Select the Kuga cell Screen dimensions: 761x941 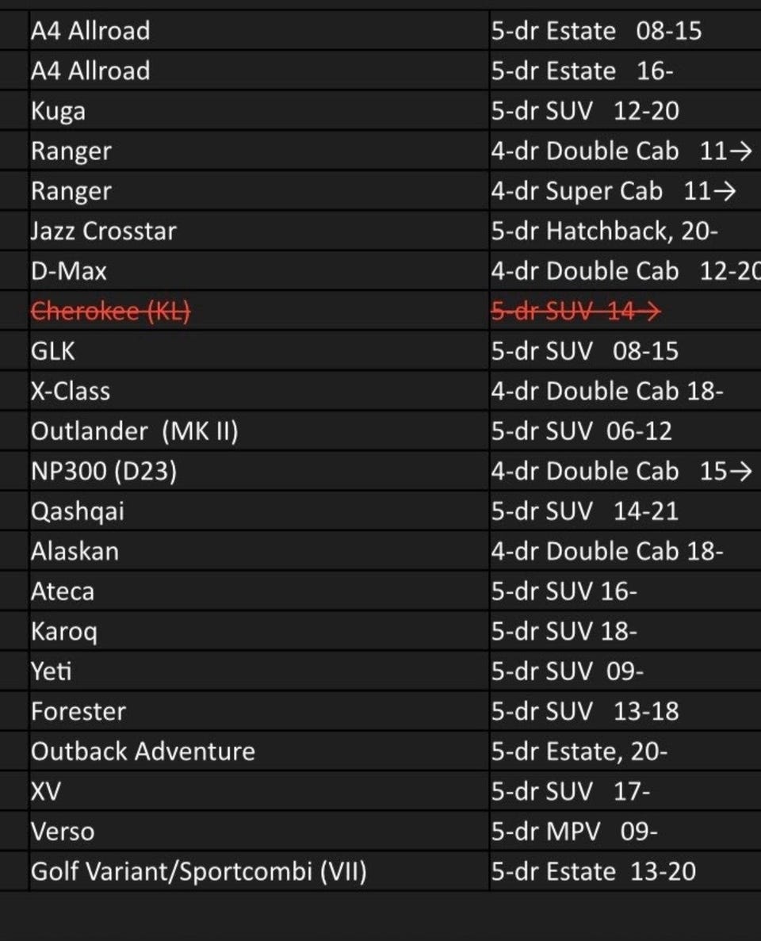pos(59,111)
